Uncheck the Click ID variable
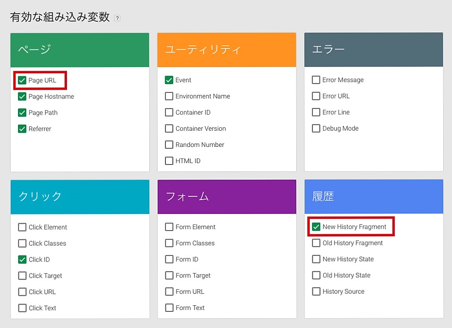 [22, 260]
